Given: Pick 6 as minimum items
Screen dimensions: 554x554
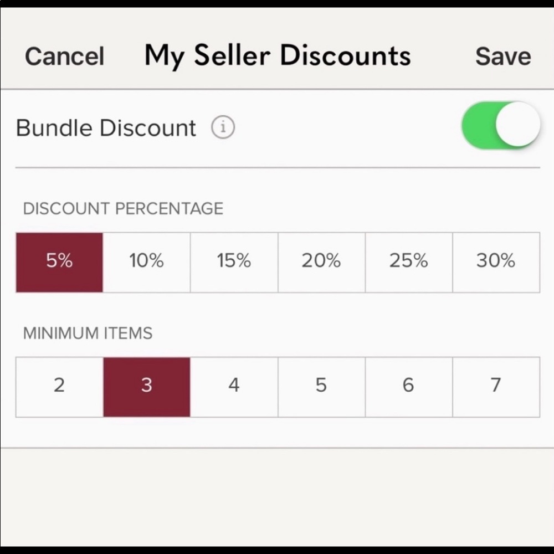Looking at the screenshot, I should coord(408,386).
